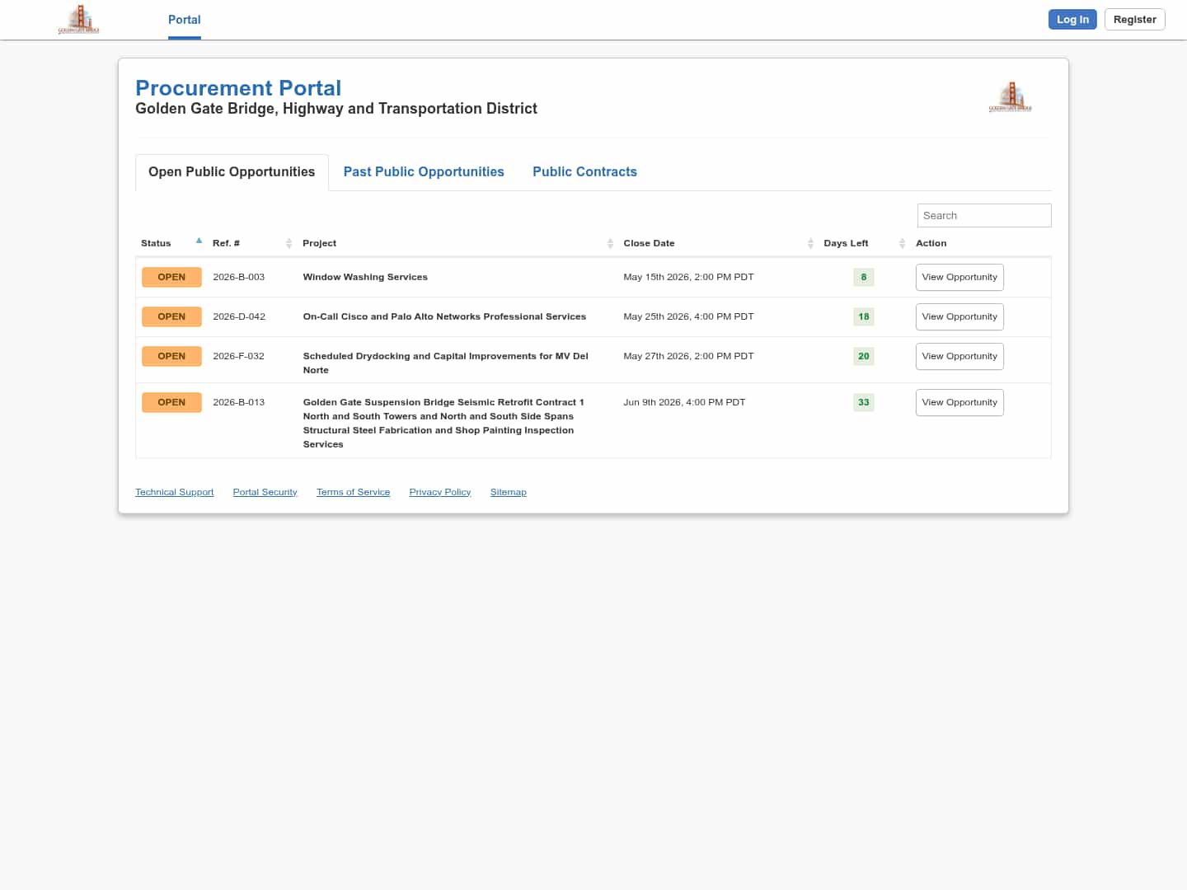Open the Portal nav item
The image size is (1187, 890).
pyautogui.click(x=185, y=20)
